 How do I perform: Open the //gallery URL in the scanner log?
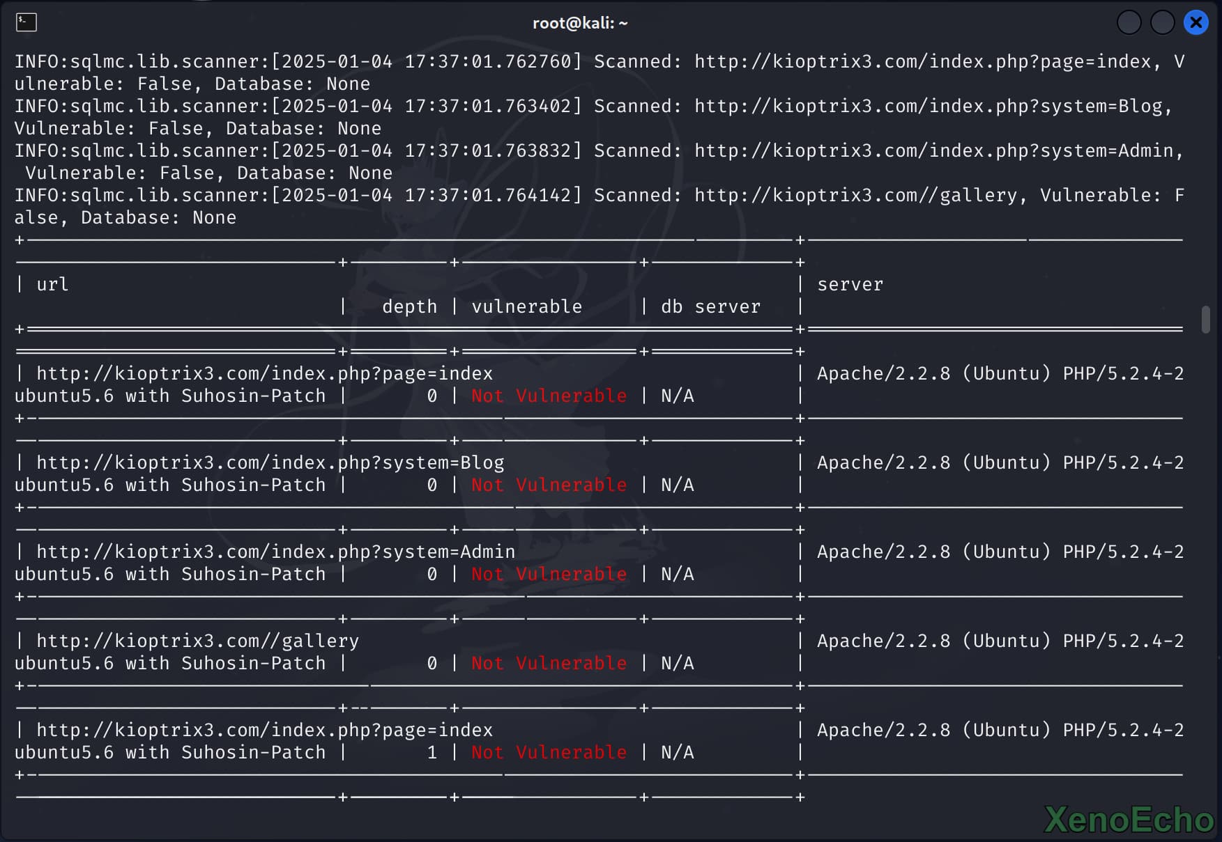point(855,196)
